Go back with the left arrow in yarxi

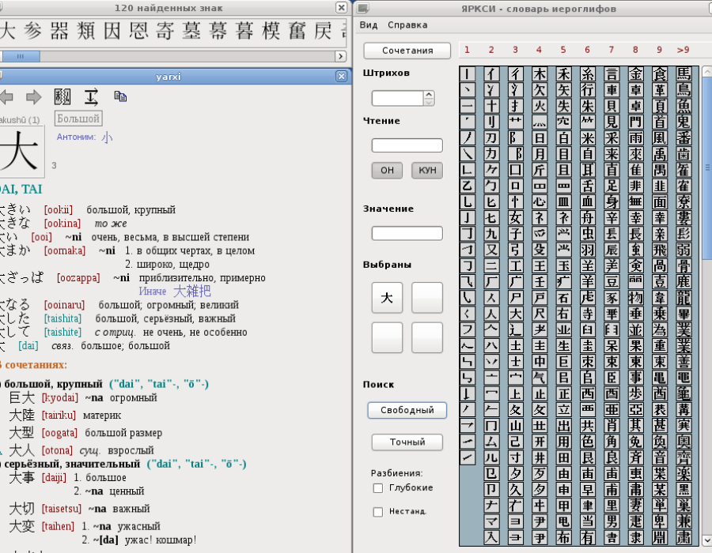coord(6,96)
